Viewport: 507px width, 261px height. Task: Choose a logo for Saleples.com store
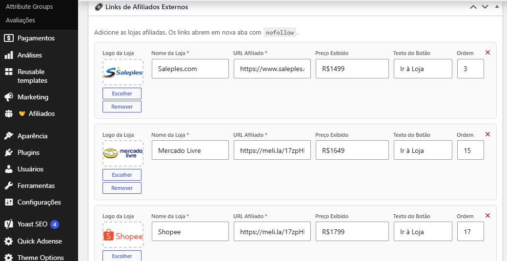[x=122, y=93]
